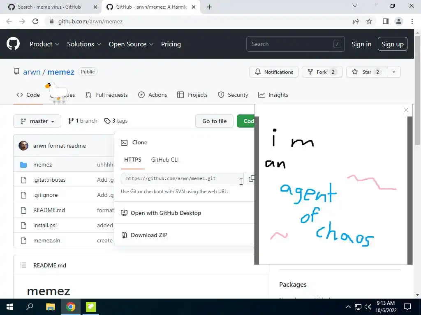Expand the Solutions menu

84,44
